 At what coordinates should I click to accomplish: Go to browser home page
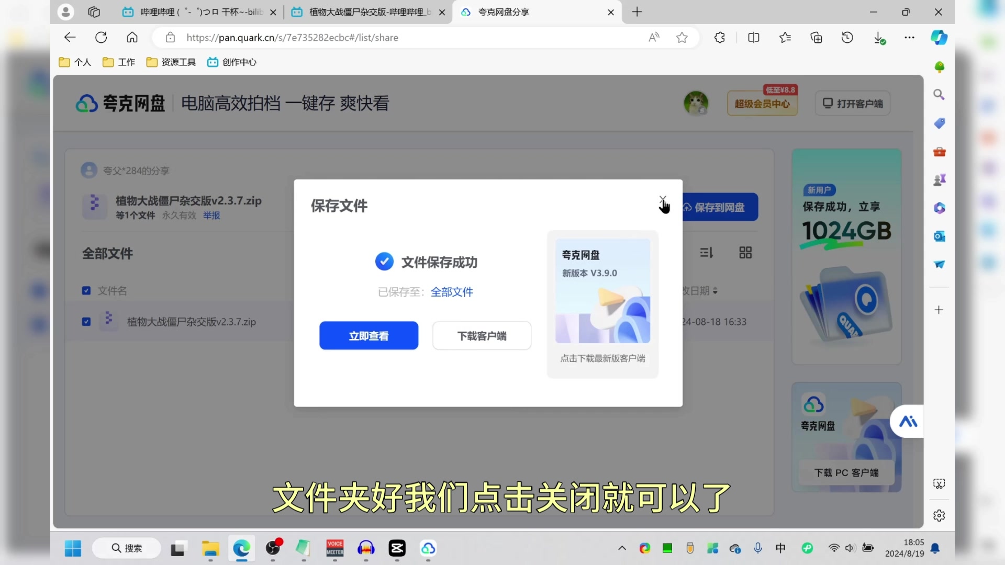click(x=132, y=37)
